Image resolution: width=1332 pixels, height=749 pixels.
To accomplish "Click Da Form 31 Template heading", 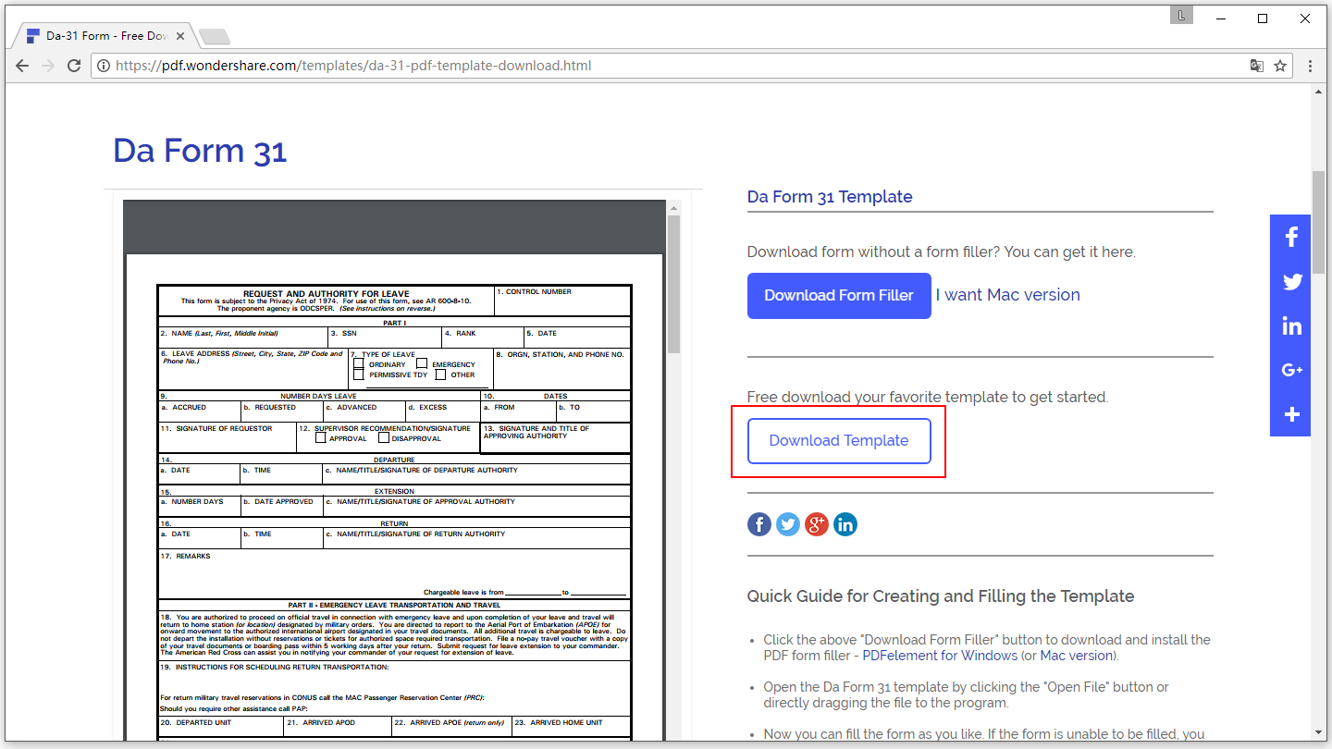I will (830, 197).
